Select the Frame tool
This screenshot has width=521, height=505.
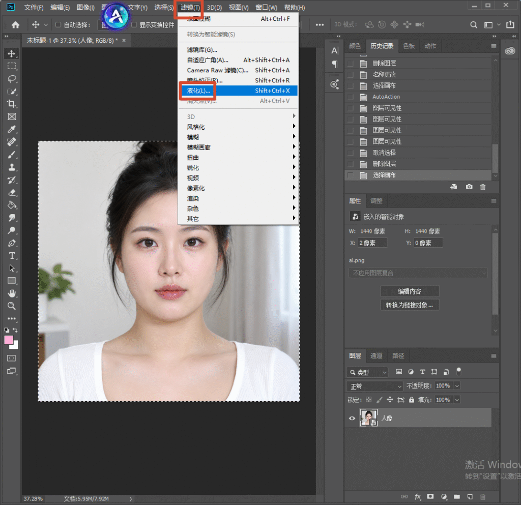[12, 116]
